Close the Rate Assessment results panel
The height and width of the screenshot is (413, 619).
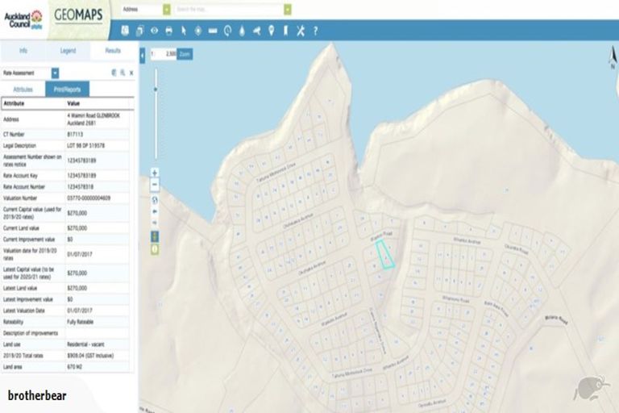131,73
